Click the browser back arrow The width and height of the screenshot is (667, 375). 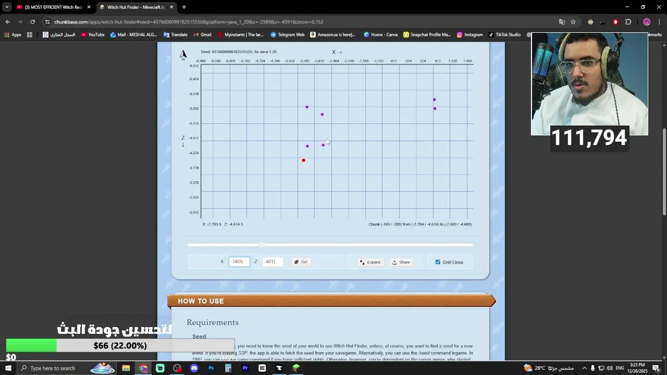click(7, 22)
